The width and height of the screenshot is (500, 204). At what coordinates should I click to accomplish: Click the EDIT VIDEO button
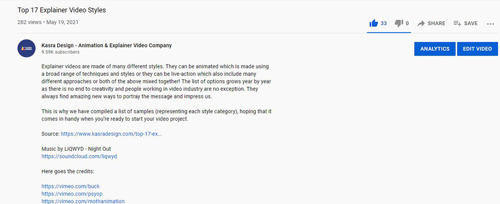pyautogui.click(x=477, y=49)
